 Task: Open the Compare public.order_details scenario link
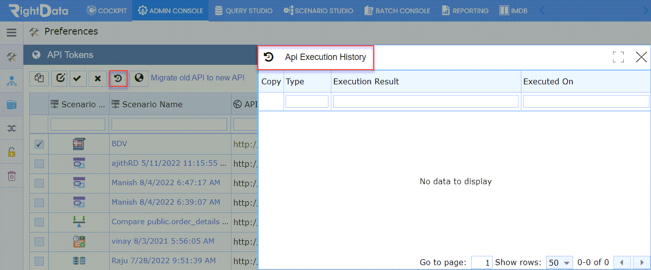tap(170, 222)
